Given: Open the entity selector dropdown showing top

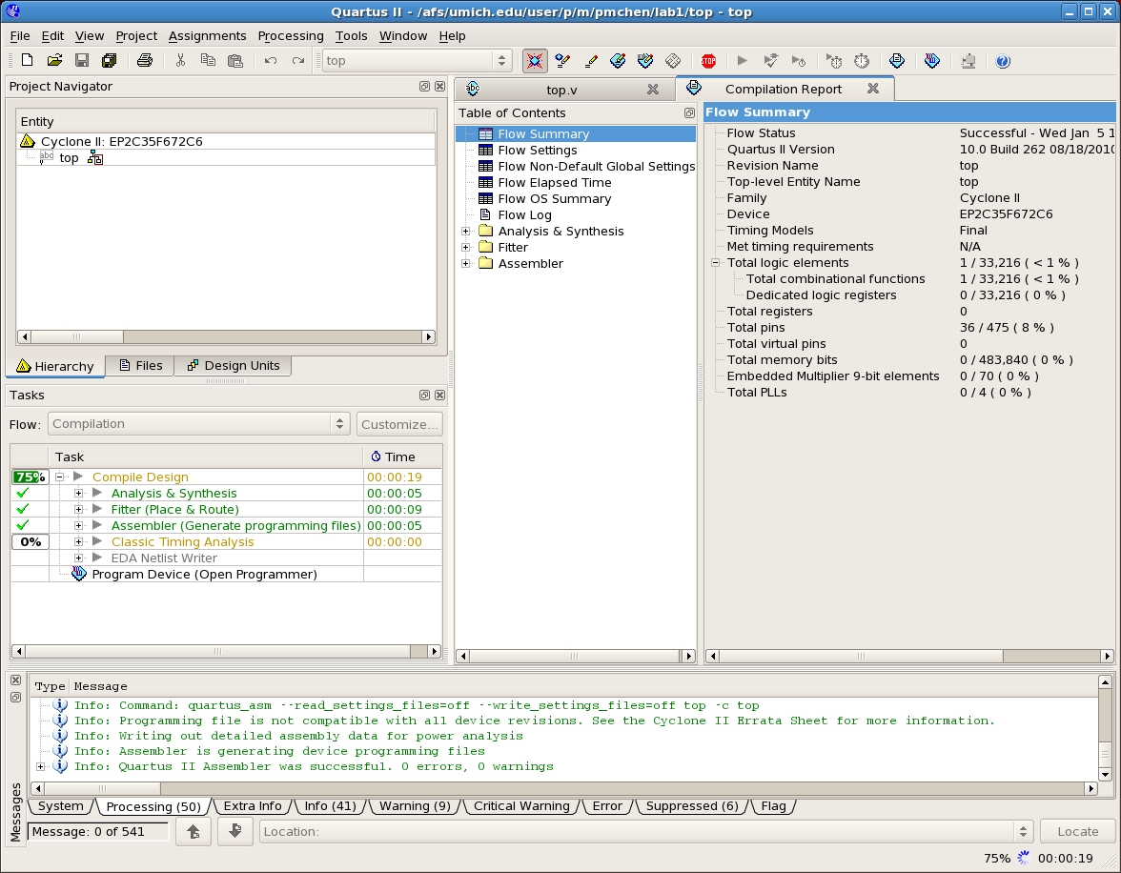Looking at the screenshot, I should click(x=416, y=61).
